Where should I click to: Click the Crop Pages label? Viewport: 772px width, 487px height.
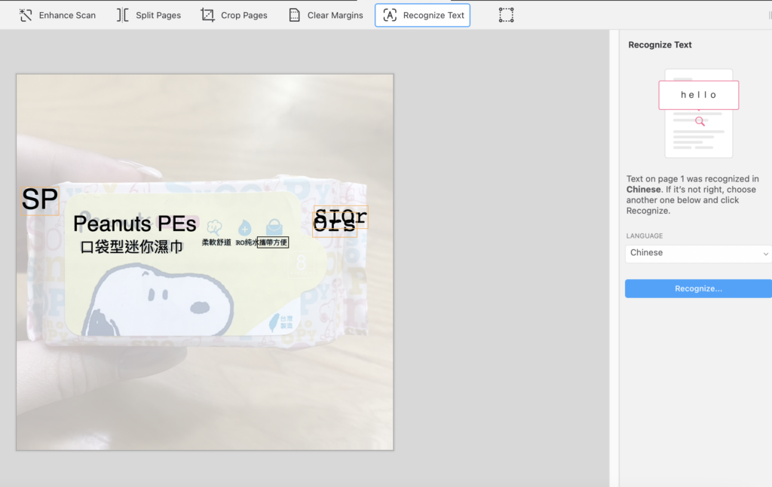244,15
